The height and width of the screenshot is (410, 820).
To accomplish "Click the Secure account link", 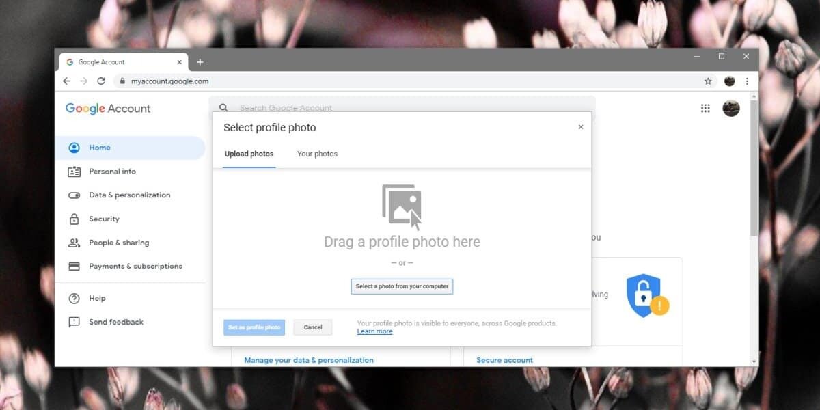I will click(504, 360).
